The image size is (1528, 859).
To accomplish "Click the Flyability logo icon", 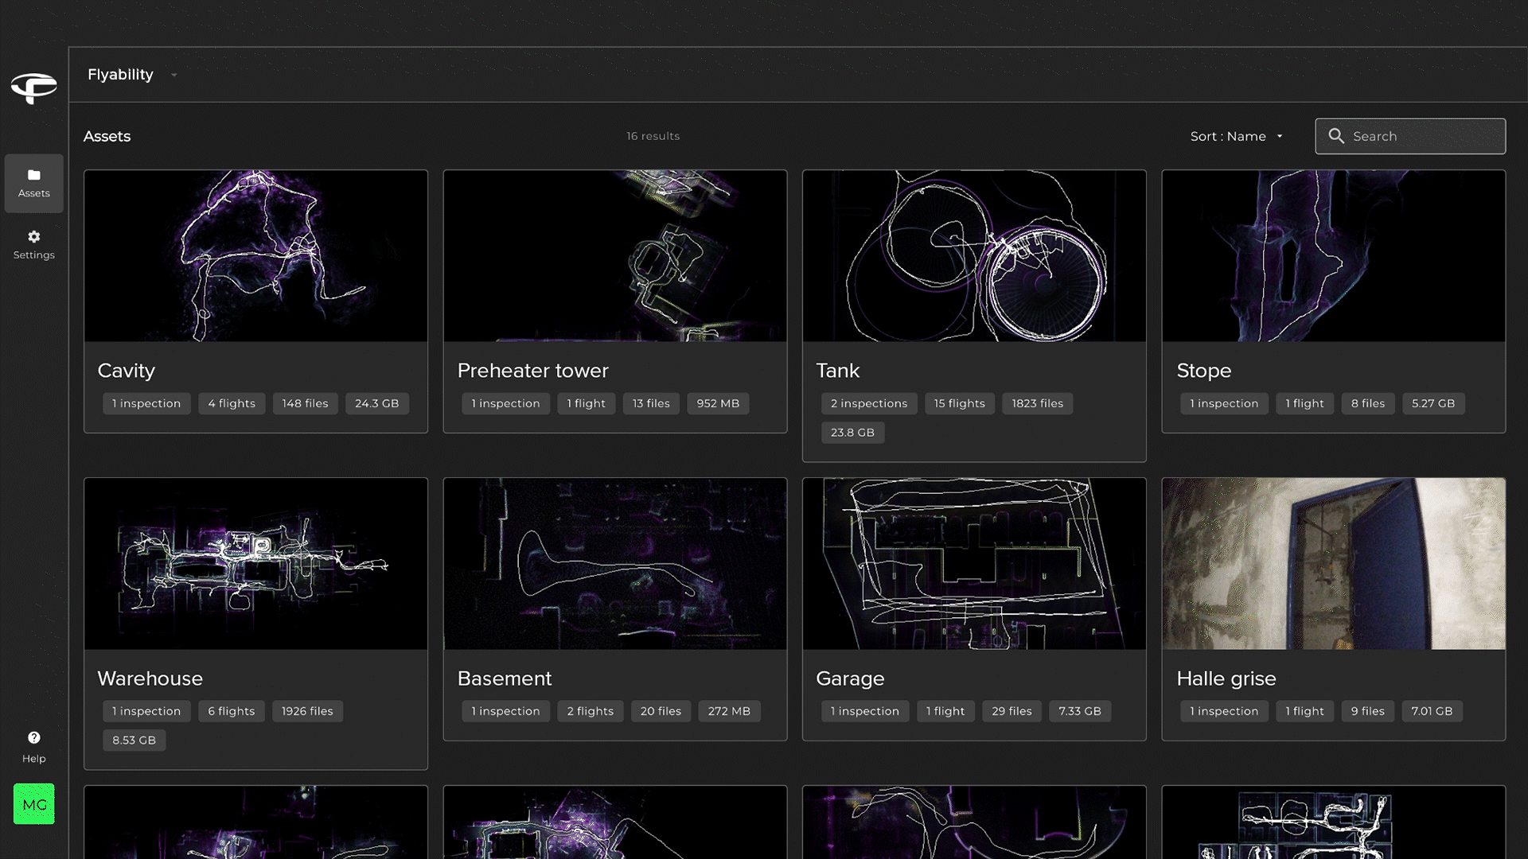I will (x=33, y=87).
